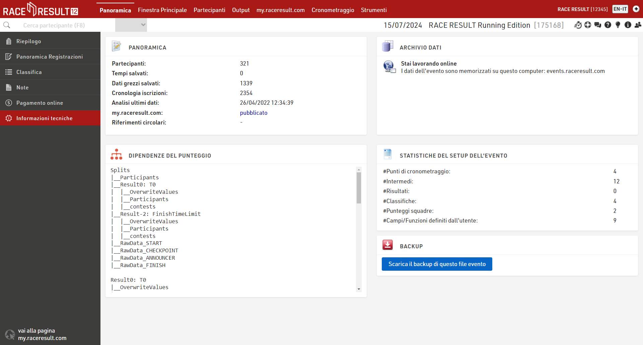This screenshot has height=345, width=643.
Task: Click the RACE RESULT 12 logo
Action: coord(41,9)
